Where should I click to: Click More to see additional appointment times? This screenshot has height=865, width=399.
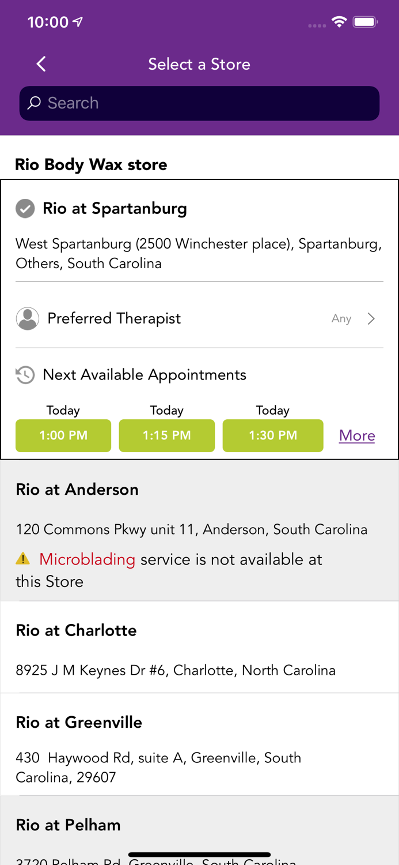point(356,436)
